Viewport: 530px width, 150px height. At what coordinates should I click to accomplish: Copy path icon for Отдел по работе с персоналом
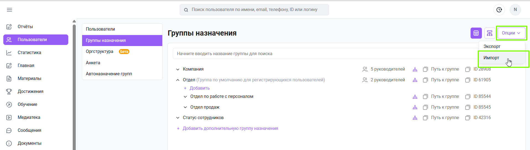pos(425,97)
